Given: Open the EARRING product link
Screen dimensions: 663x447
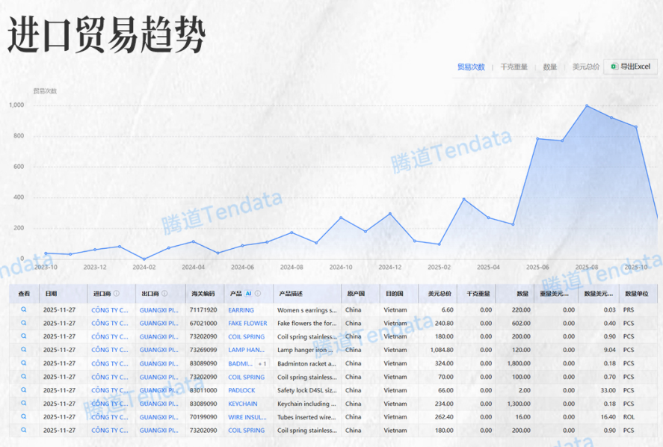Looking at the screenshot, I should pos(241,309).
